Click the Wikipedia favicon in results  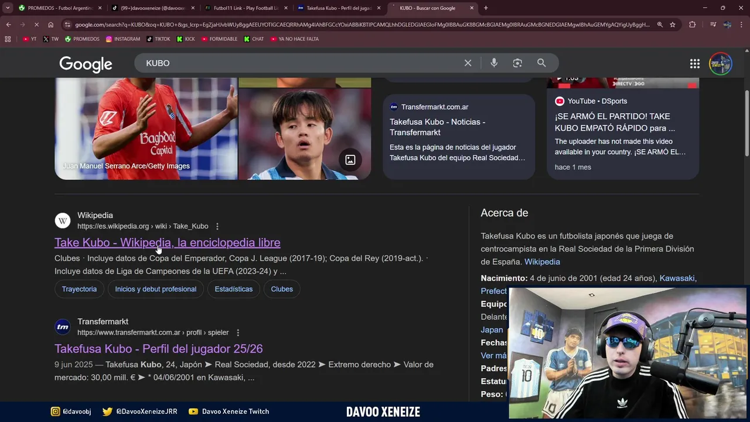pos(63,220)
